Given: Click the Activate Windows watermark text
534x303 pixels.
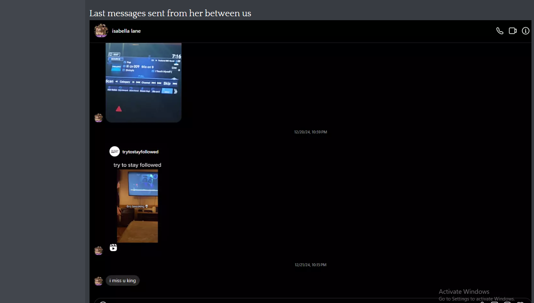Looking at the screenshot, I should 464,291.
